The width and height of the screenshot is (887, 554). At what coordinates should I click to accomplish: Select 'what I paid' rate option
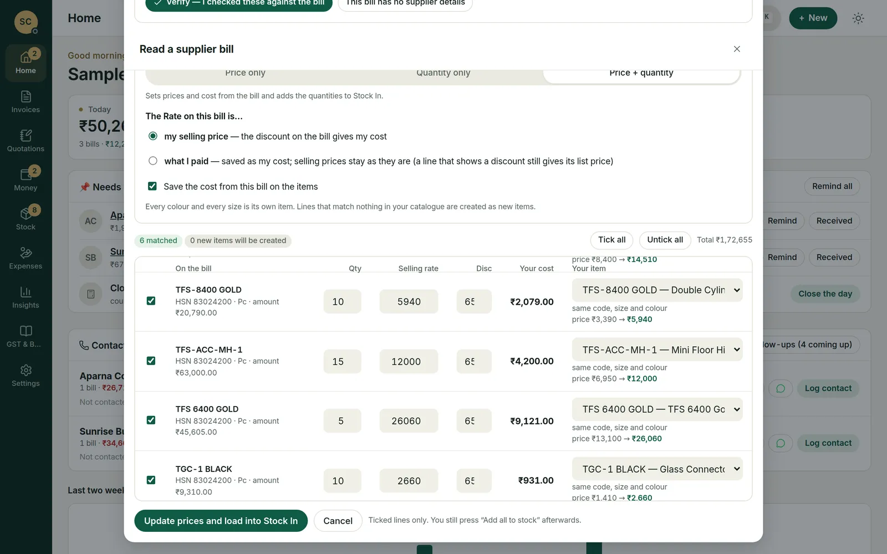click(x=153, y=161)
